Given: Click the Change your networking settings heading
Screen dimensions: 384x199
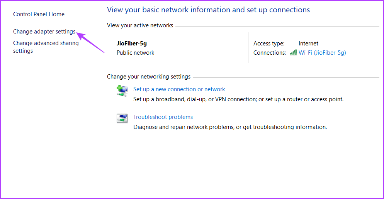Looking at the screenshot, I should tap(148, 77).
